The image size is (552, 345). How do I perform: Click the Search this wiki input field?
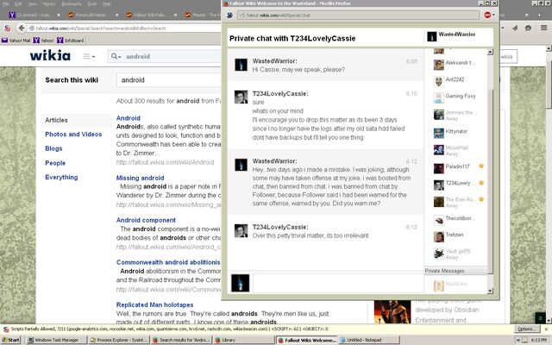click(x=169, y=80)
